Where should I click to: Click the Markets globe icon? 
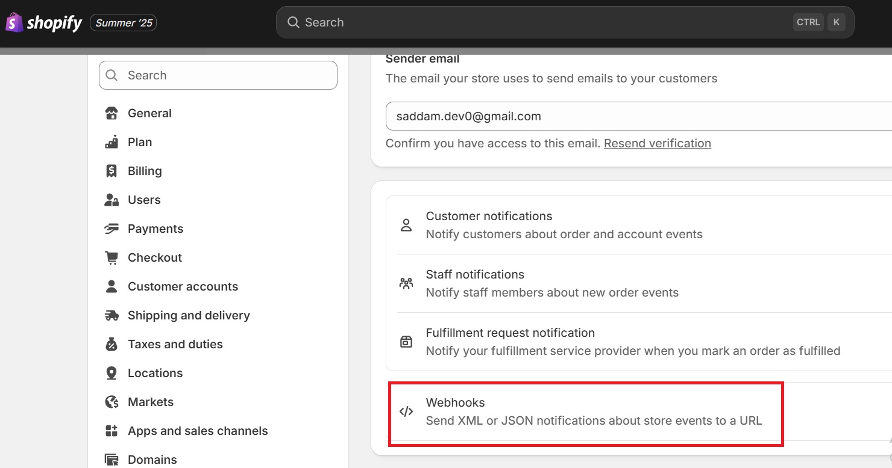111,402
